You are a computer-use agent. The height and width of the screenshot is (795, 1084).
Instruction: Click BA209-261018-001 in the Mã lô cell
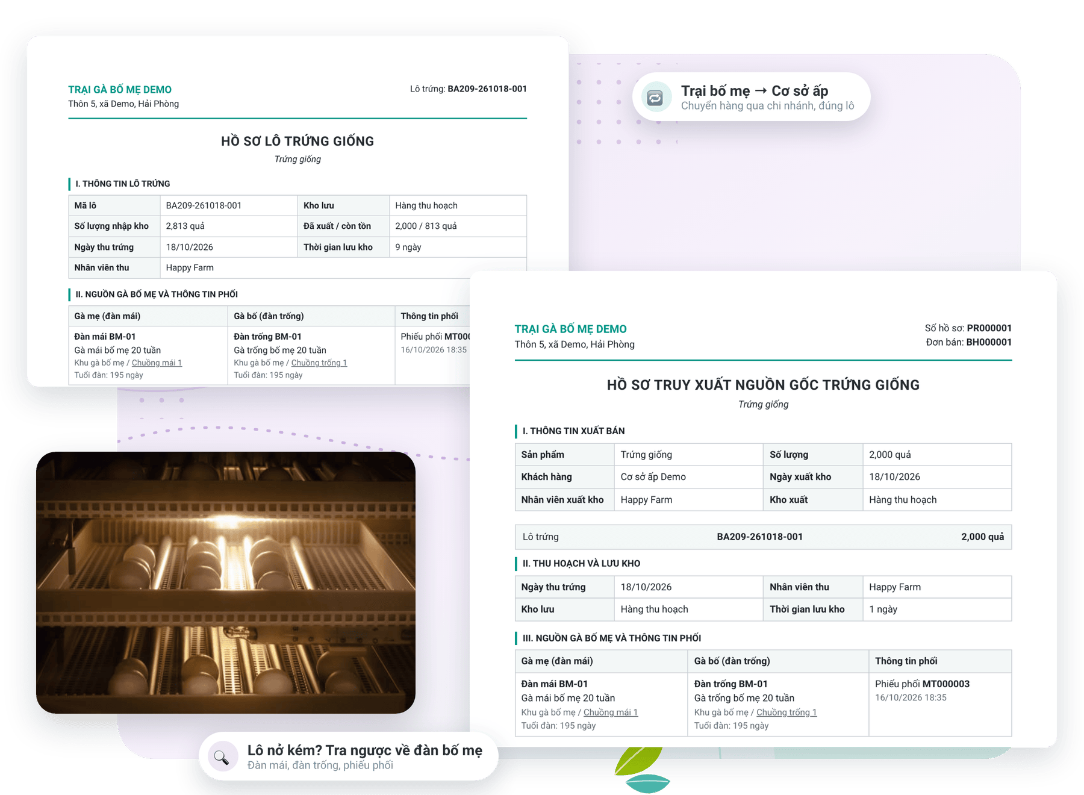coord(204,205)
